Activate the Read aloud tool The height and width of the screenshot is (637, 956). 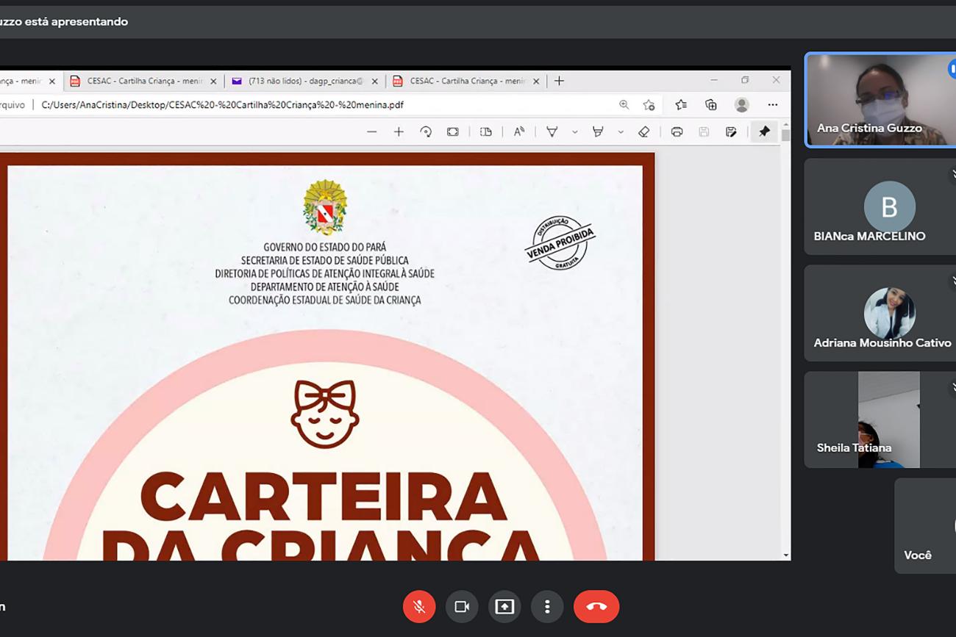519,132
